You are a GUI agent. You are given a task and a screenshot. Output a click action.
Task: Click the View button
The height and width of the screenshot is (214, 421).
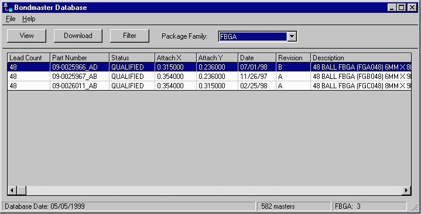[26, 36]
